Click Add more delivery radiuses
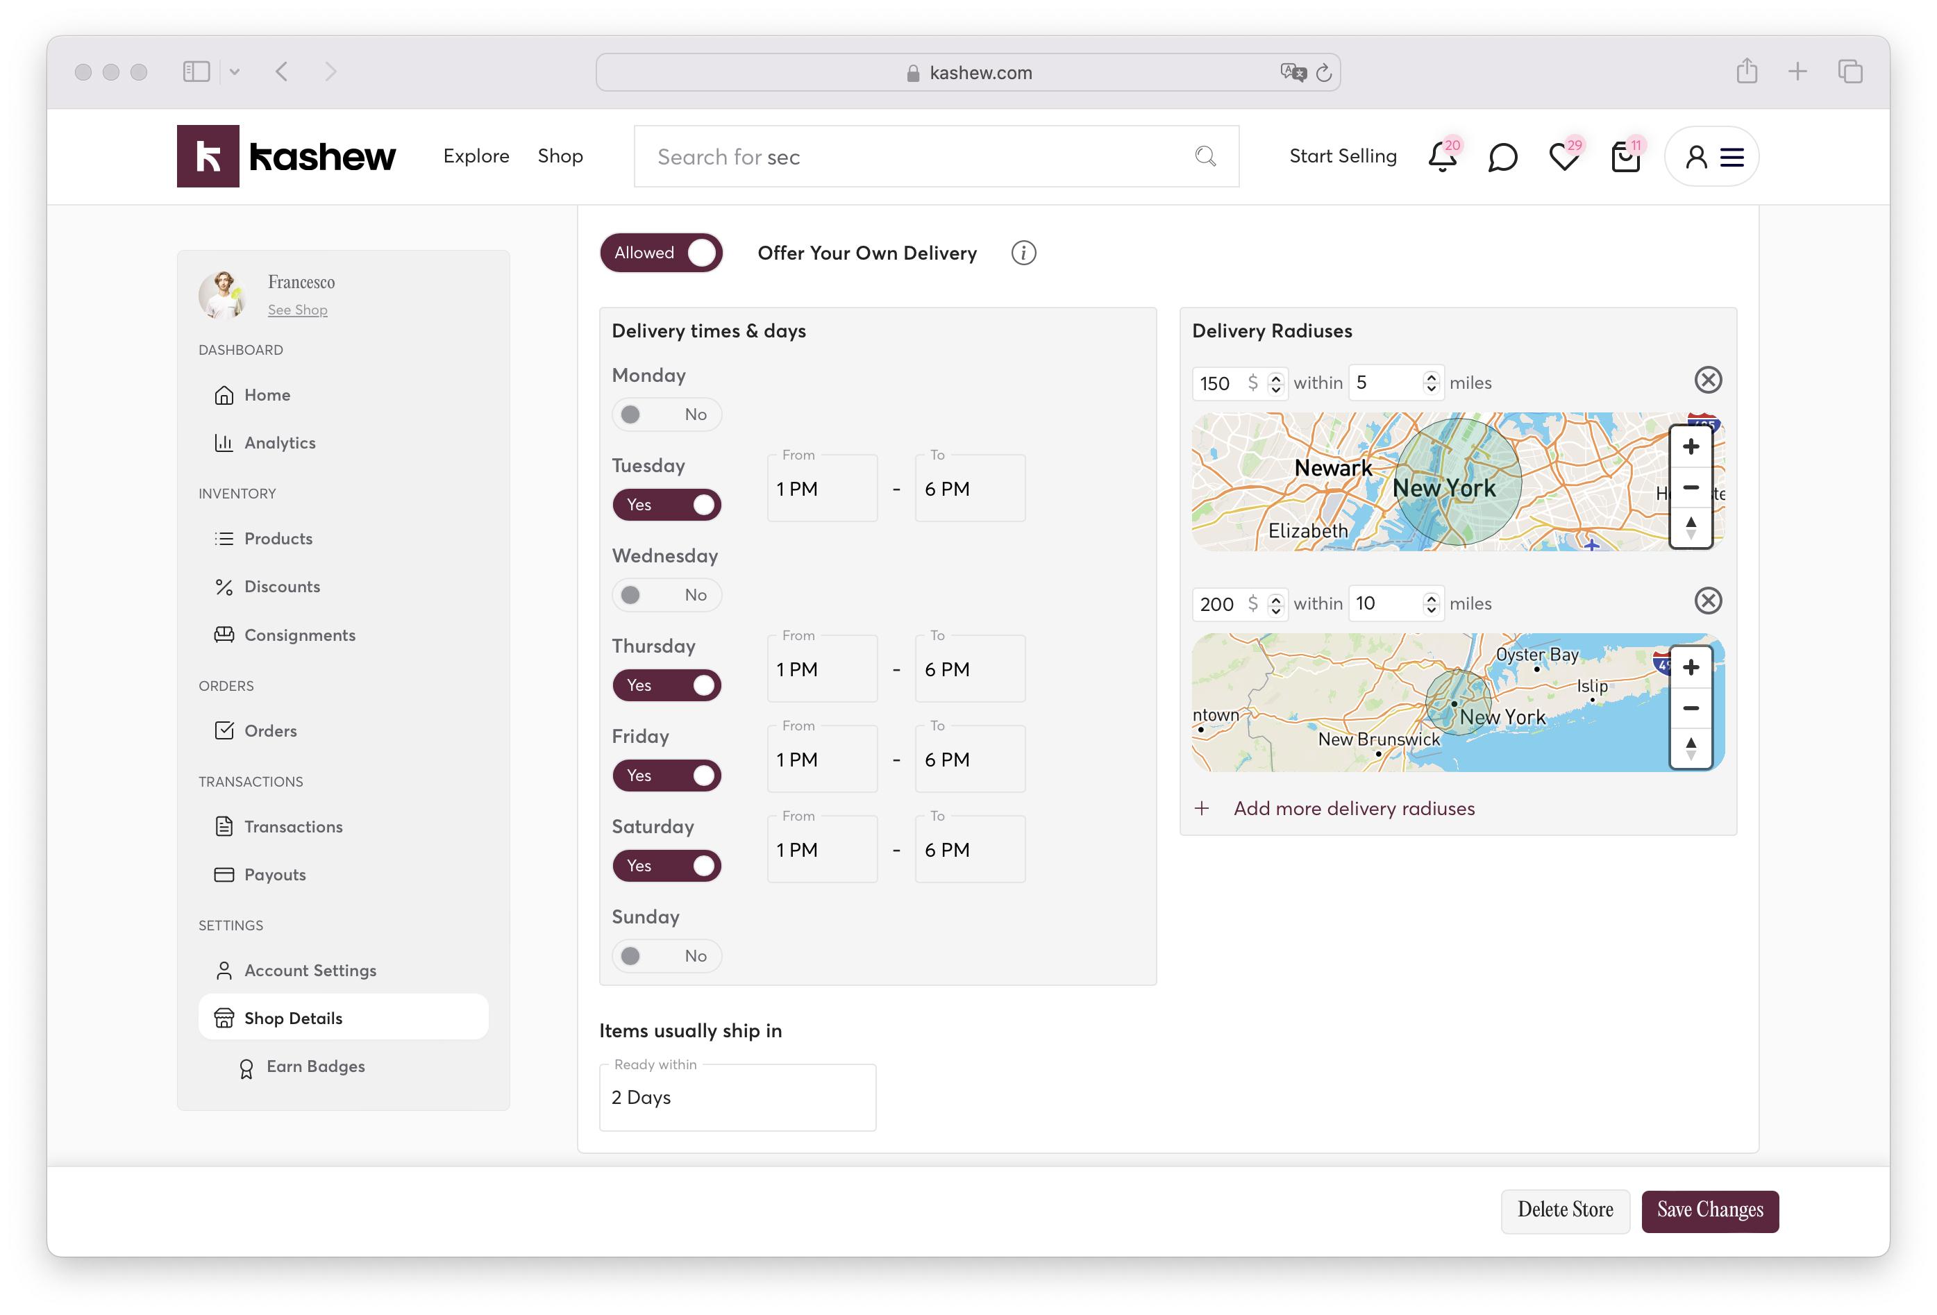Screen dimensions: 1937x1315 pyautogui.click(x=1352, y=808)
